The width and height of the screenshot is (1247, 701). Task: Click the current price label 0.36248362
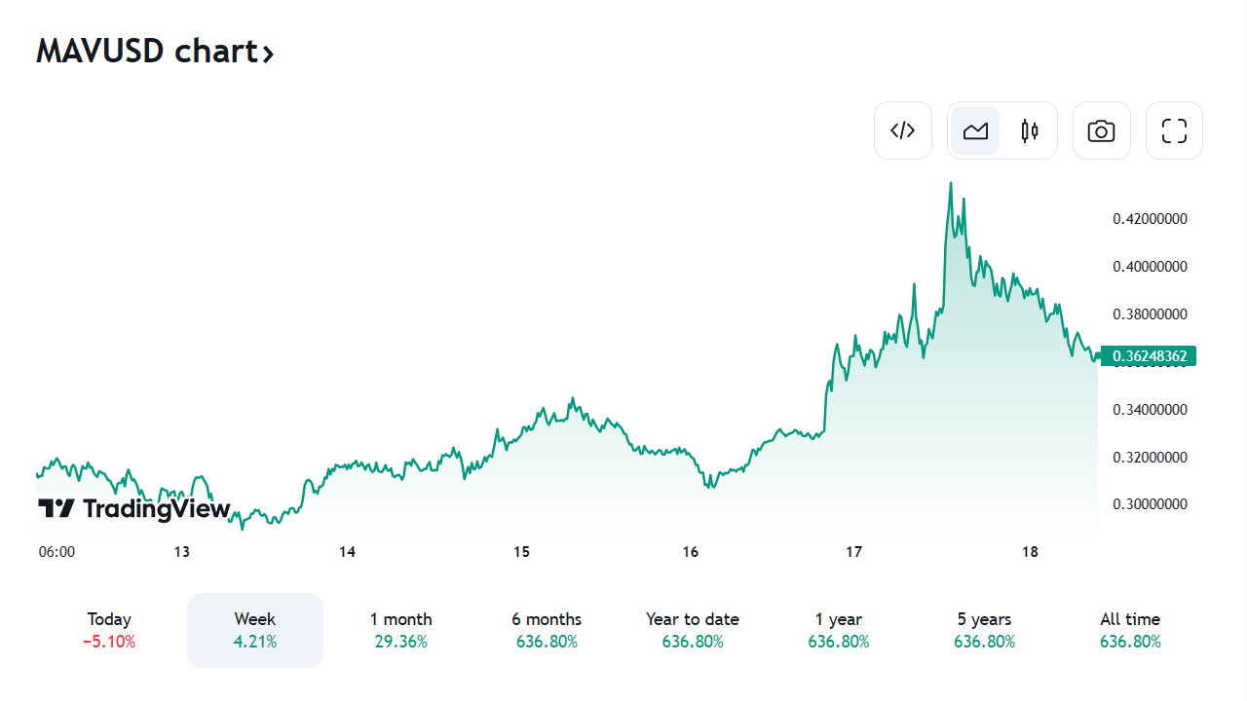tap(1149, 356)
